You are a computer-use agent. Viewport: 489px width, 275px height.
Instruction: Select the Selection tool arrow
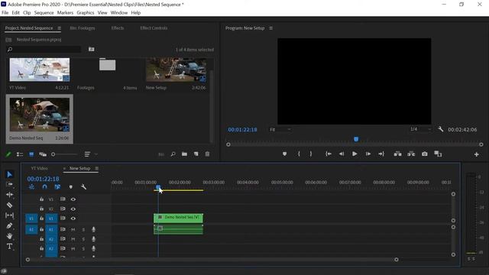10,174
